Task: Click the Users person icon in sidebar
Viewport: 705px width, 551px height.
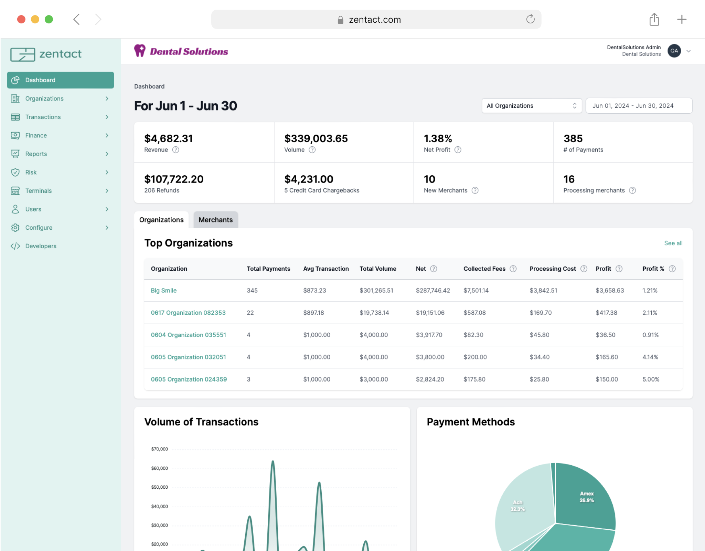Action: point(15,209)
